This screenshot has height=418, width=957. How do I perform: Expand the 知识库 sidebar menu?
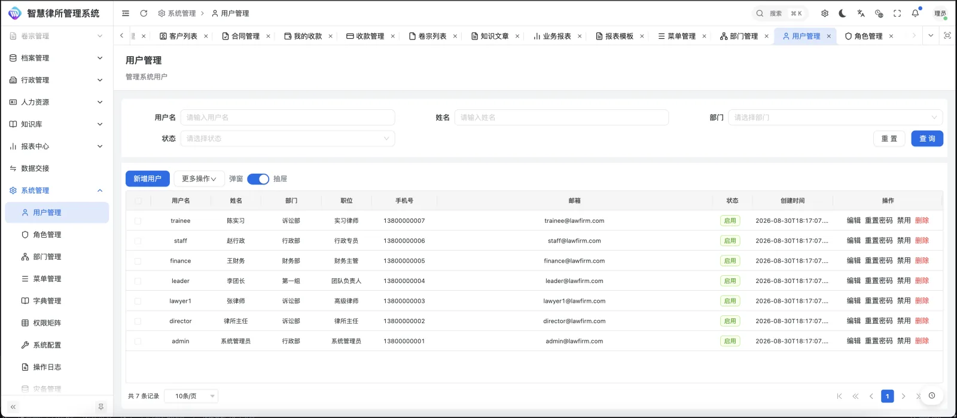(57, 124)
